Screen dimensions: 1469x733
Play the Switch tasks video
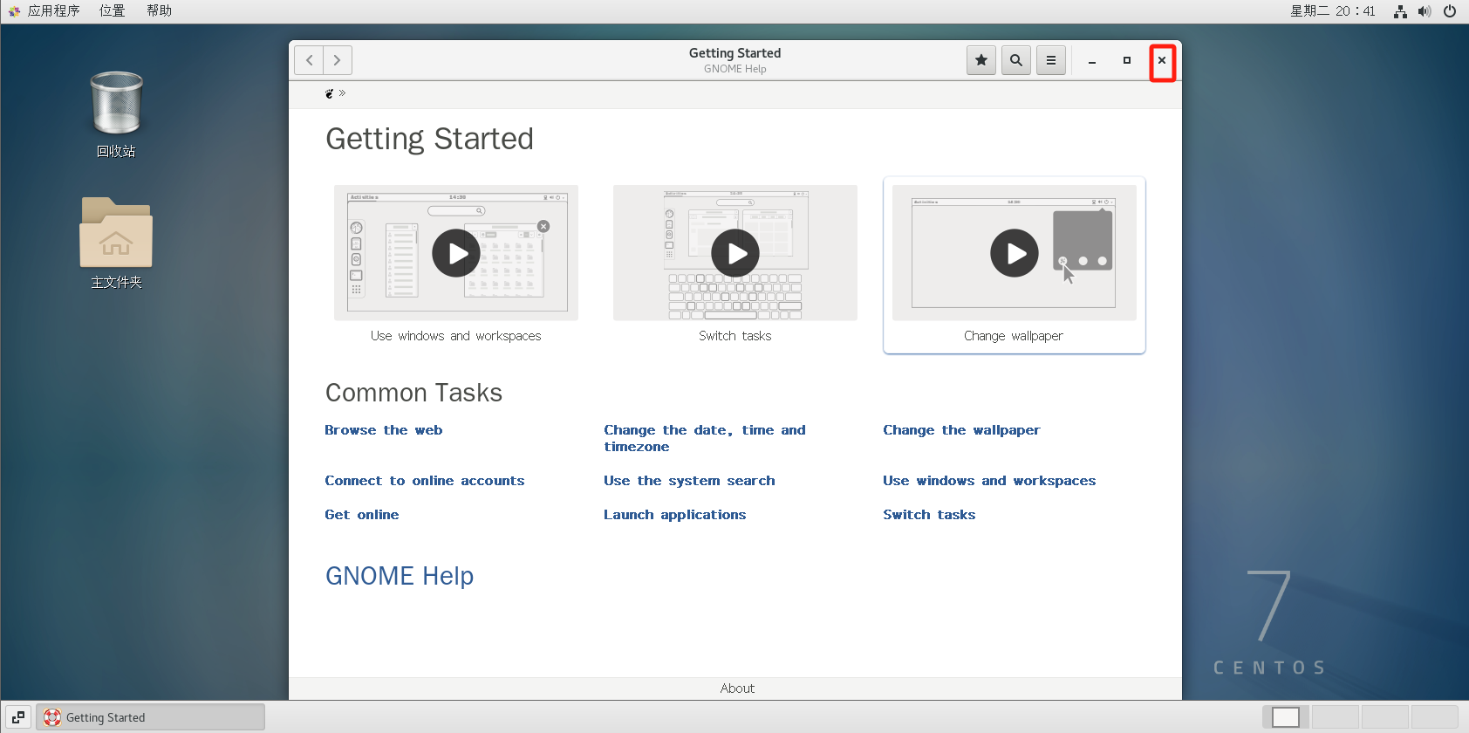pyautogui.click(x=735, y=253)
